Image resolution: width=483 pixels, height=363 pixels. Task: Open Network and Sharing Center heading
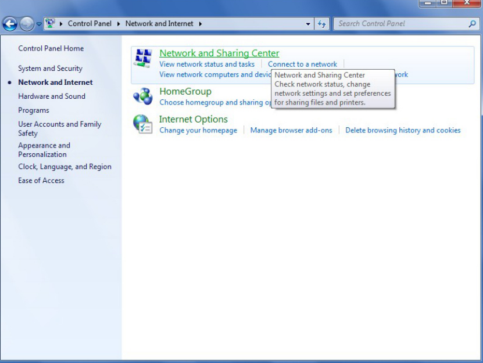coord(219,53)
